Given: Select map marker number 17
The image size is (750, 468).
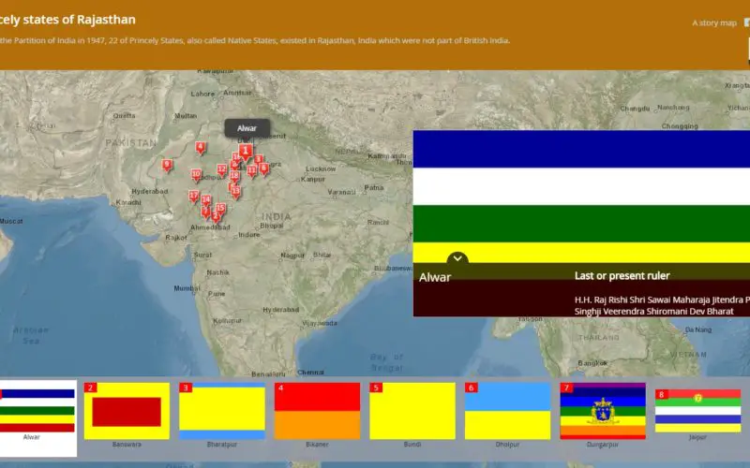Looking at the screenshot, I should (x=194, y=197).
